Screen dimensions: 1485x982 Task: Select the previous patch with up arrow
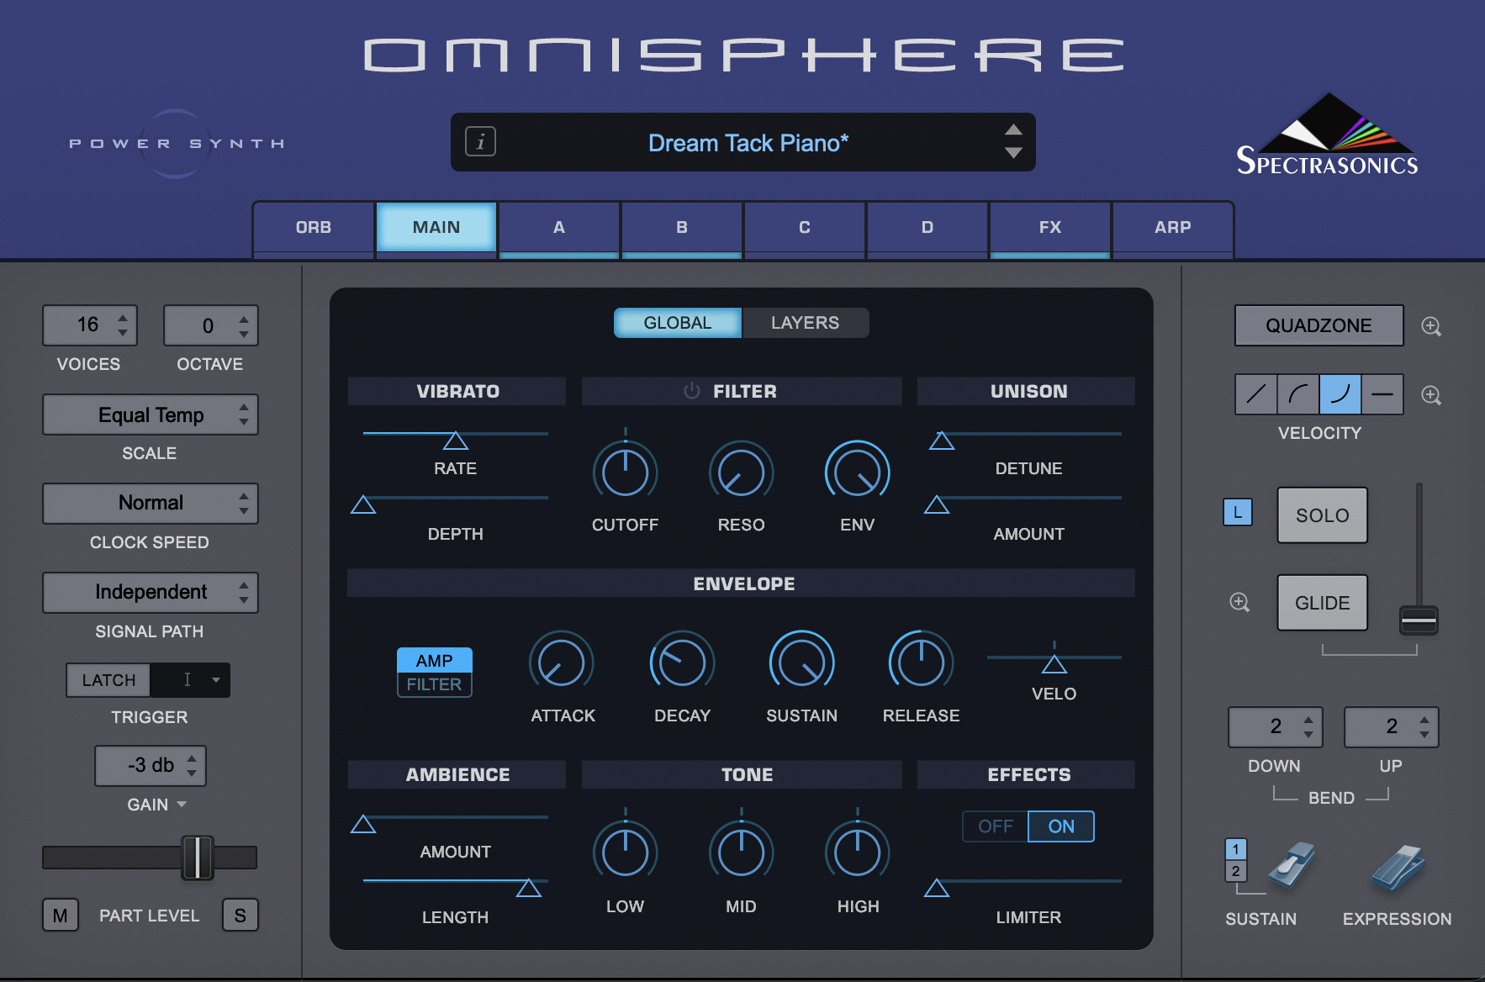pos(1013,129)
